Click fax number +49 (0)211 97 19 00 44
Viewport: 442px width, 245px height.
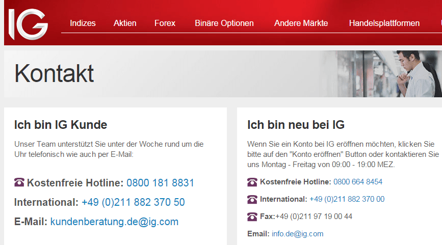314,216
